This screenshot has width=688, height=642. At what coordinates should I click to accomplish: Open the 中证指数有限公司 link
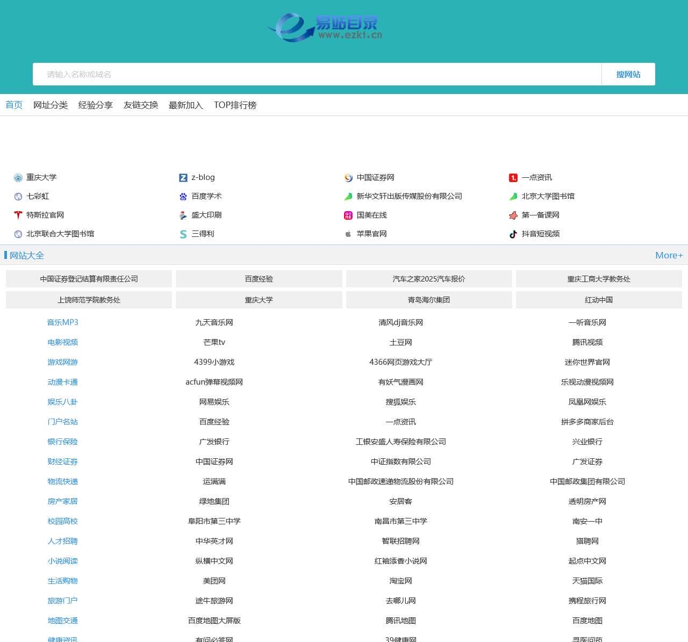click(400, 461)
